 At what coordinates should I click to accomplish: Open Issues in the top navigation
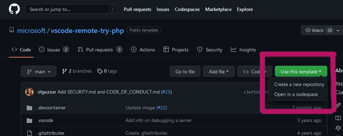(163, 9)
